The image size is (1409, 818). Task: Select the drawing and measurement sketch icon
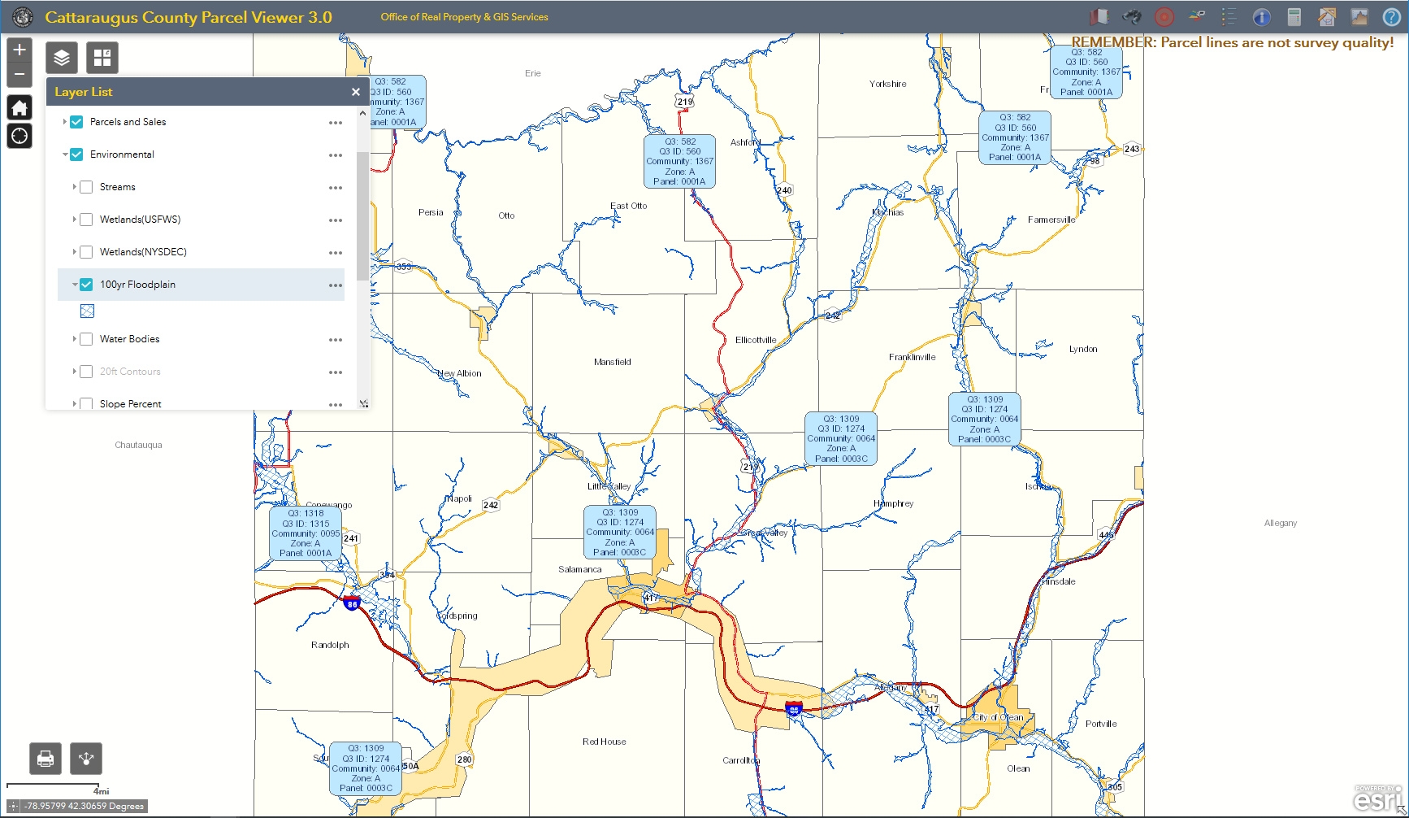click(x=1326, y=16)
